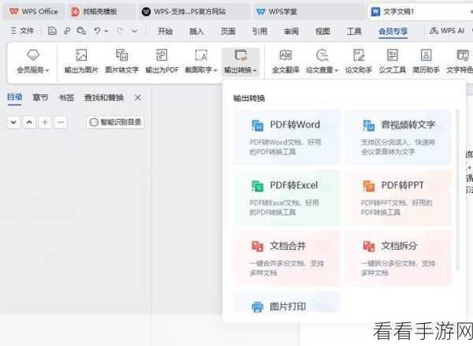Click the icon next to the save icon
Viewport: 473px width, 346px height.
(x=67, y=31)
